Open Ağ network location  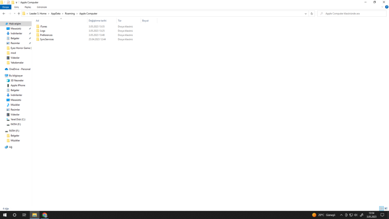pos(10,147)
